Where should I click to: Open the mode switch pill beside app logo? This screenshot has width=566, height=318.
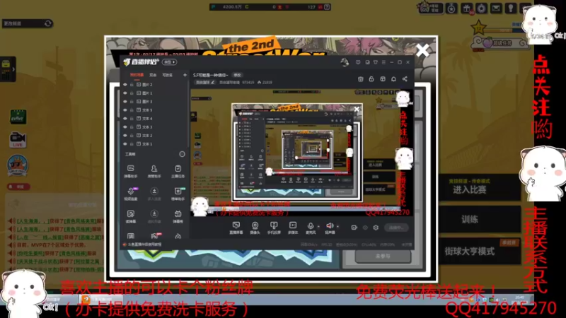point(169,62)
